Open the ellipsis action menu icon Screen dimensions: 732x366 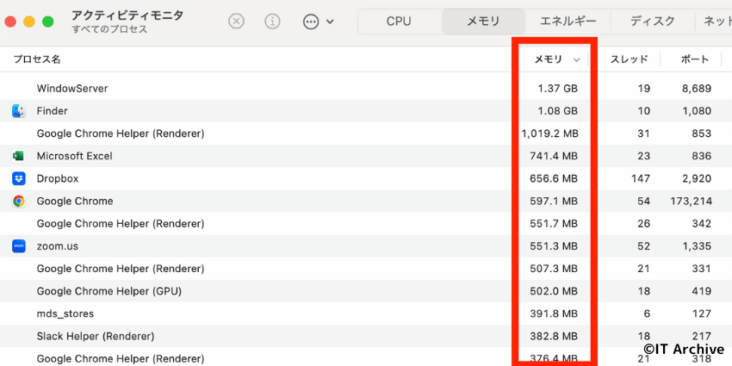coord(311,22)
